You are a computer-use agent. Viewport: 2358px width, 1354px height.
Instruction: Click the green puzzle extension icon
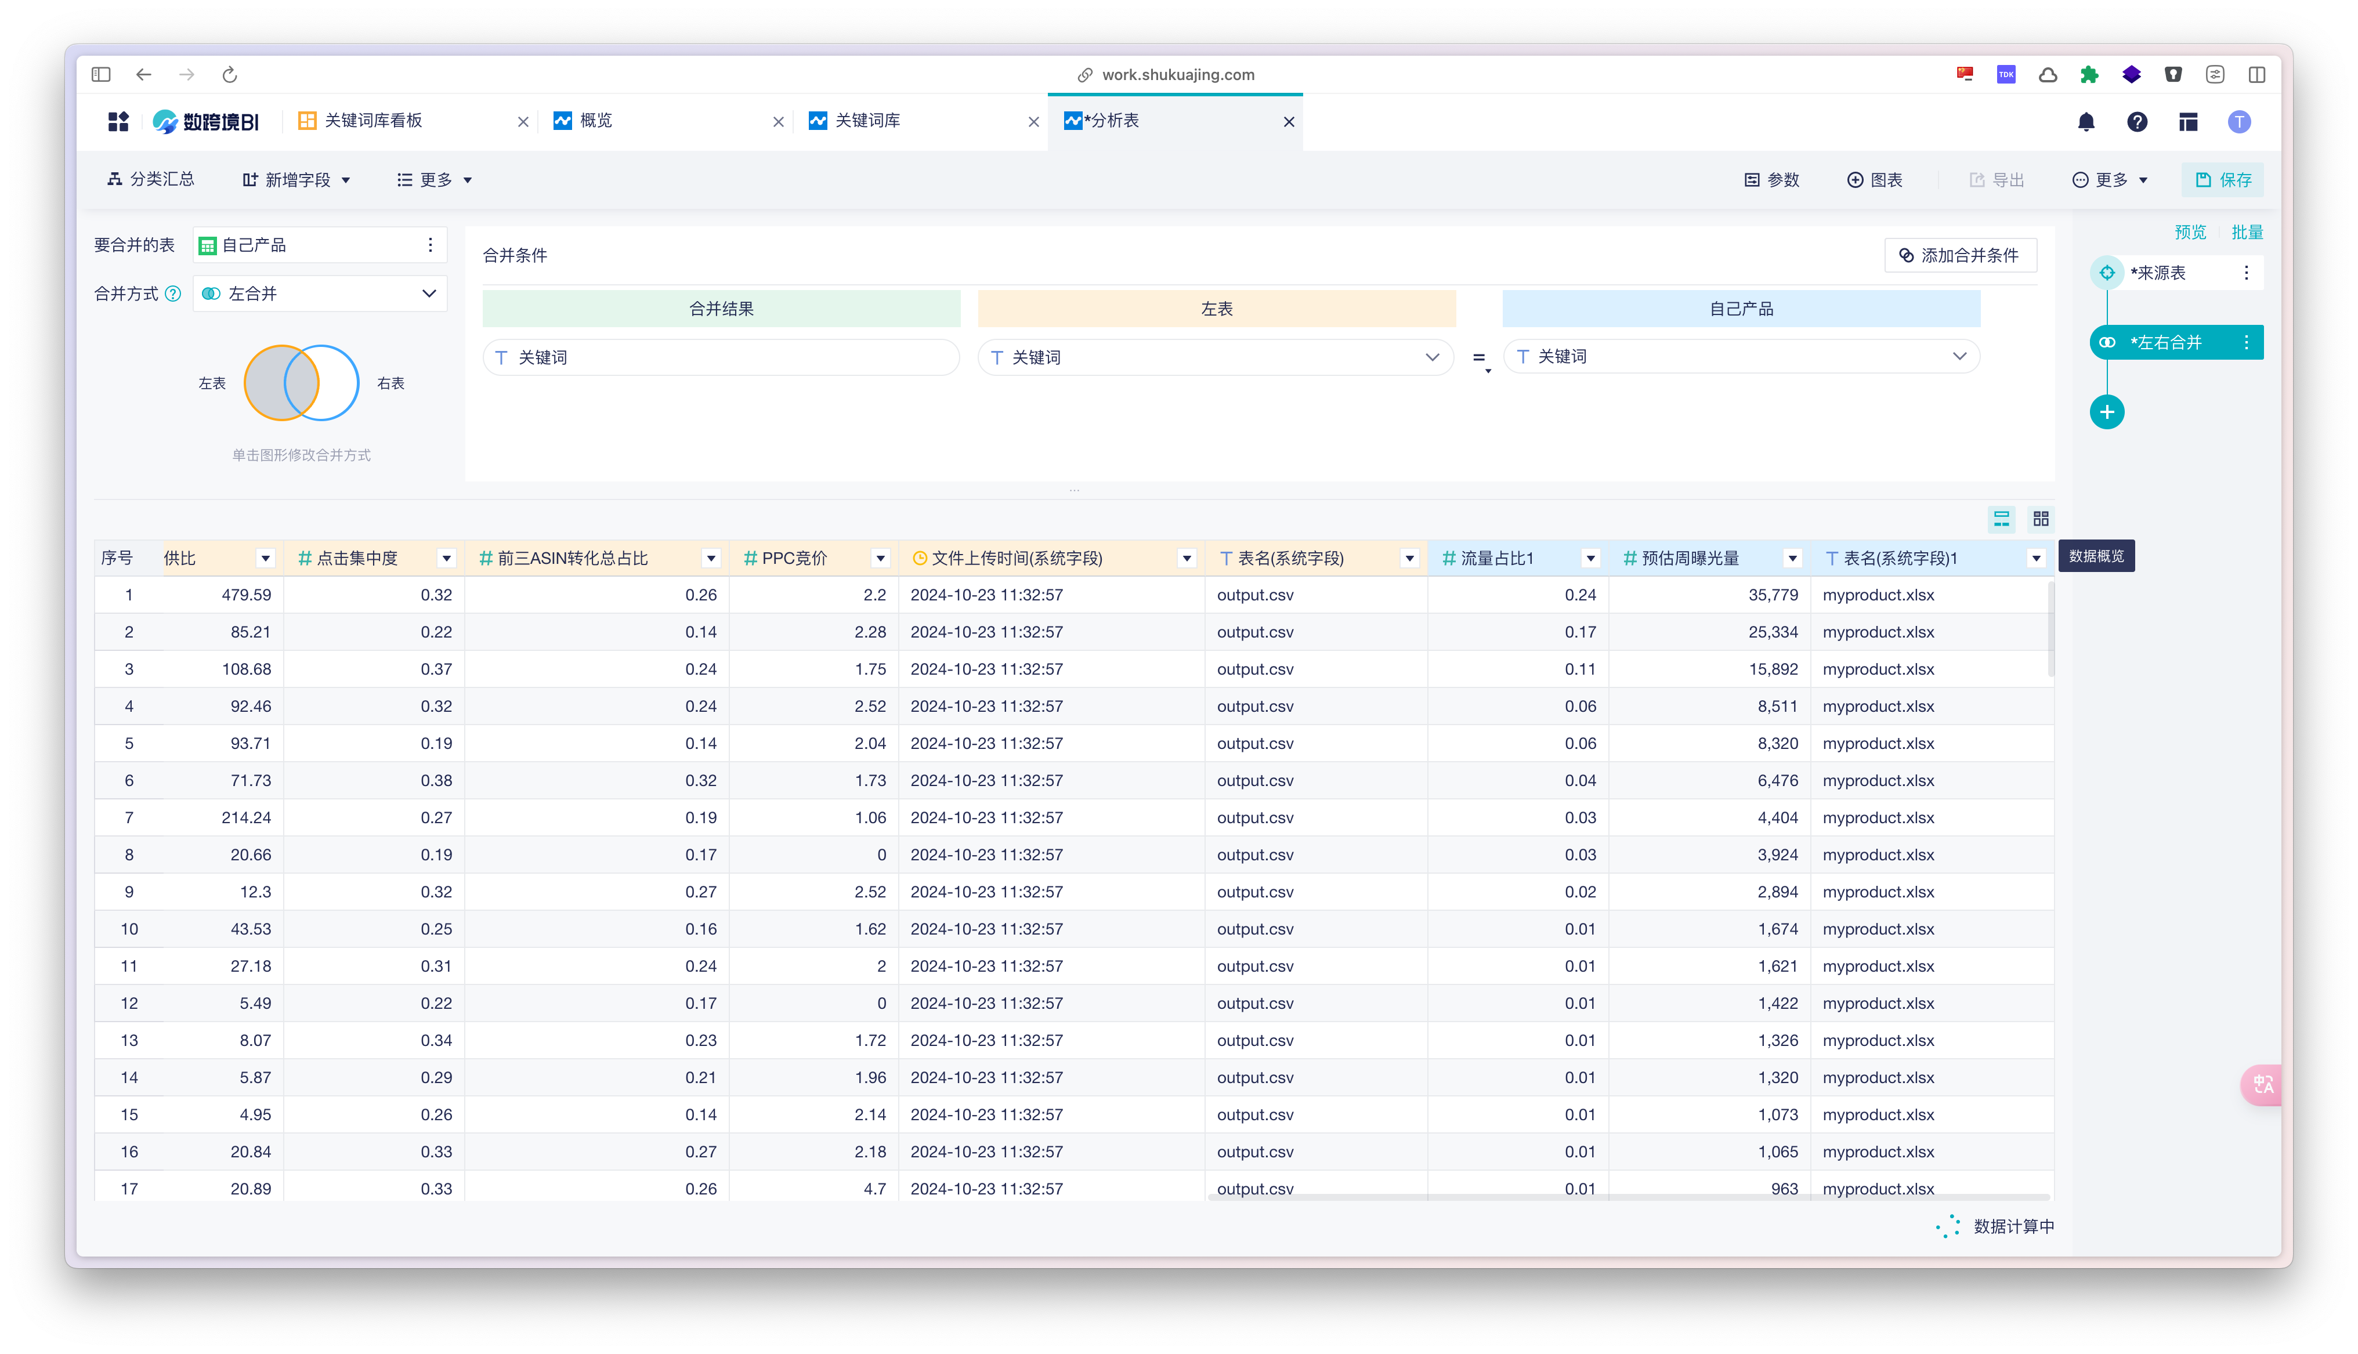coord(2089,74)
